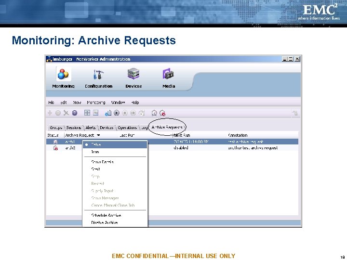
Task: Open the Window menu
Action: coord(118,103)
